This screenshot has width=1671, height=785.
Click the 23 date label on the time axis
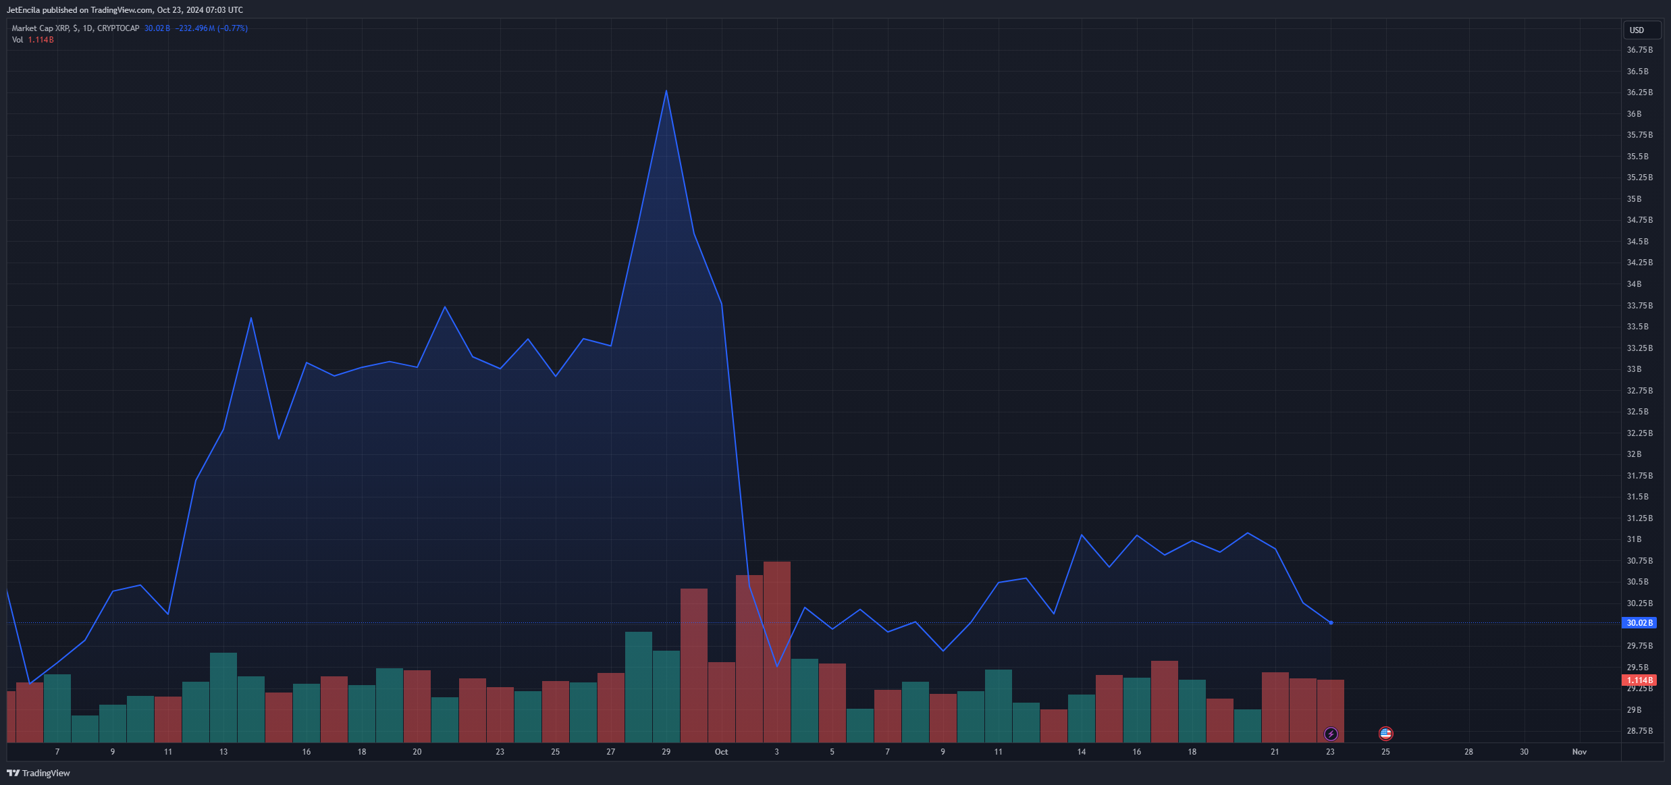[x=1330, y=752]
